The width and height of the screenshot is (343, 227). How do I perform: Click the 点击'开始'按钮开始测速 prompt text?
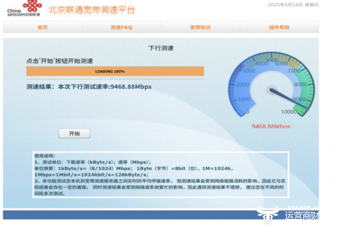coord(60,61)
